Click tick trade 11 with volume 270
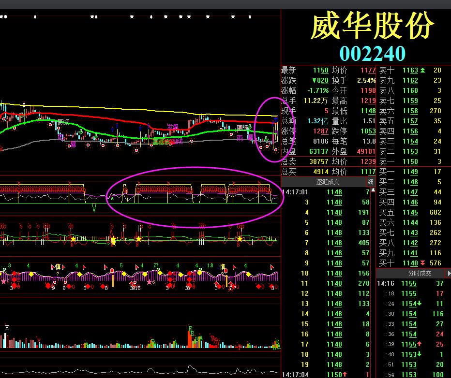Viewport: 451px width, 378px height. (326, 283)
